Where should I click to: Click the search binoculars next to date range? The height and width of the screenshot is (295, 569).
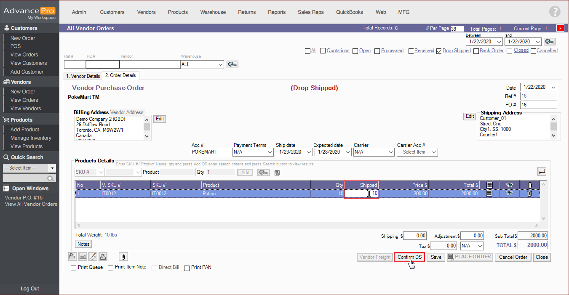pyautogui.click(x=549, y=42)
